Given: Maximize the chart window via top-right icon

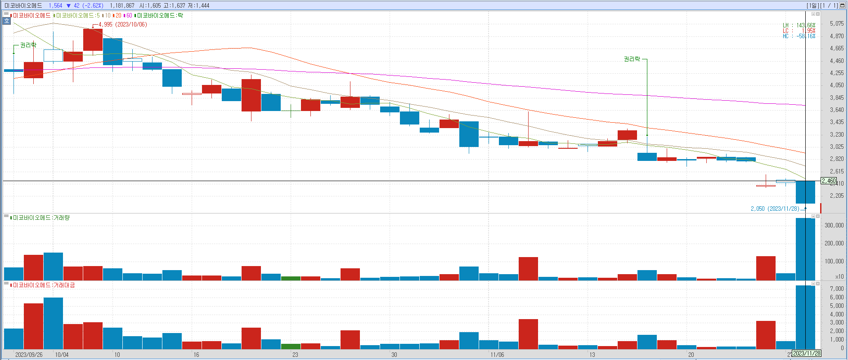Looking at the screenshot, I should 843,5.
